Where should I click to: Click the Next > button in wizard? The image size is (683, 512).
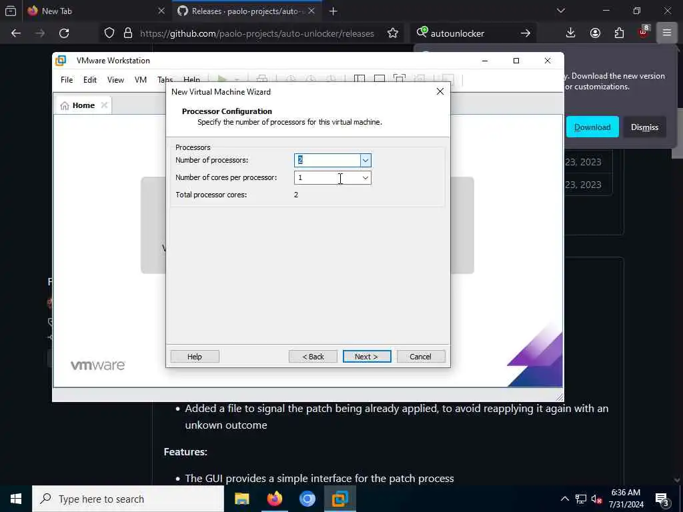[367, 357]
